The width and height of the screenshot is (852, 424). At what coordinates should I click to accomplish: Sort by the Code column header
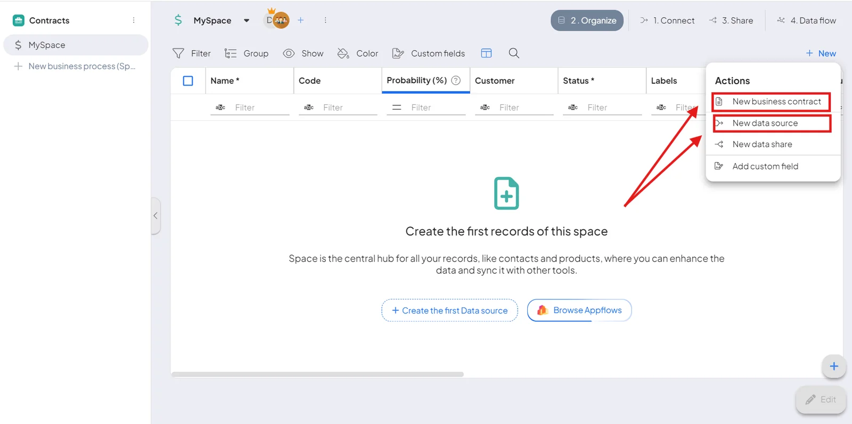(338, 81)
